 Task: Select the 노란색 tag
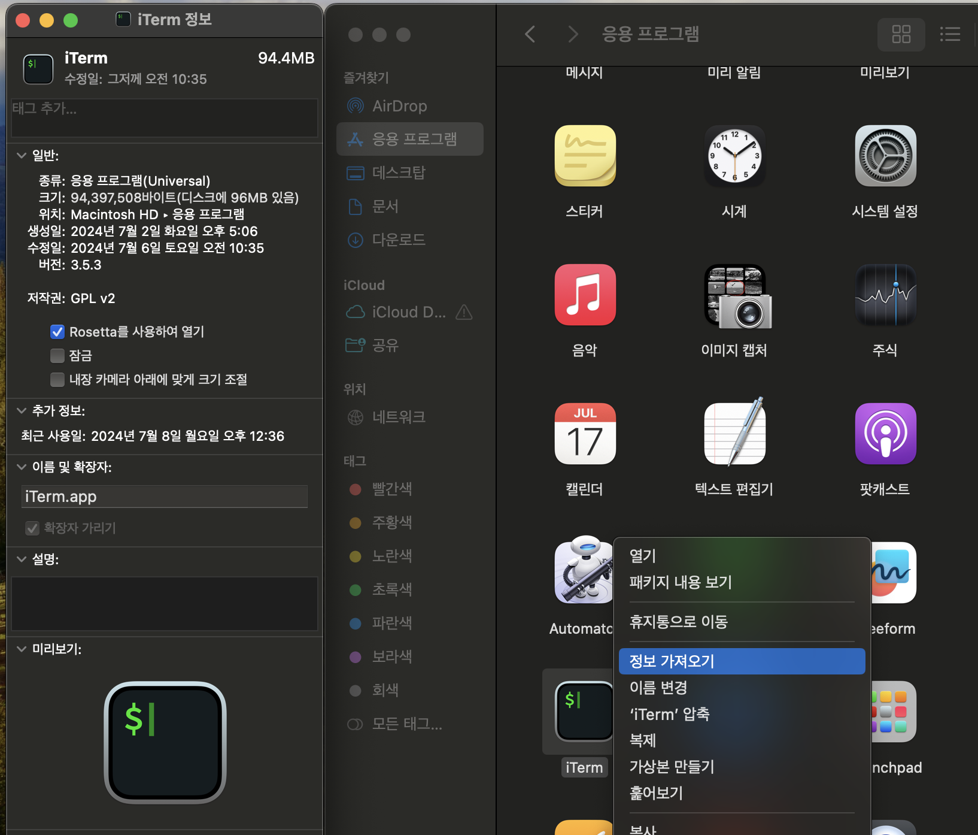pos(411,556)
